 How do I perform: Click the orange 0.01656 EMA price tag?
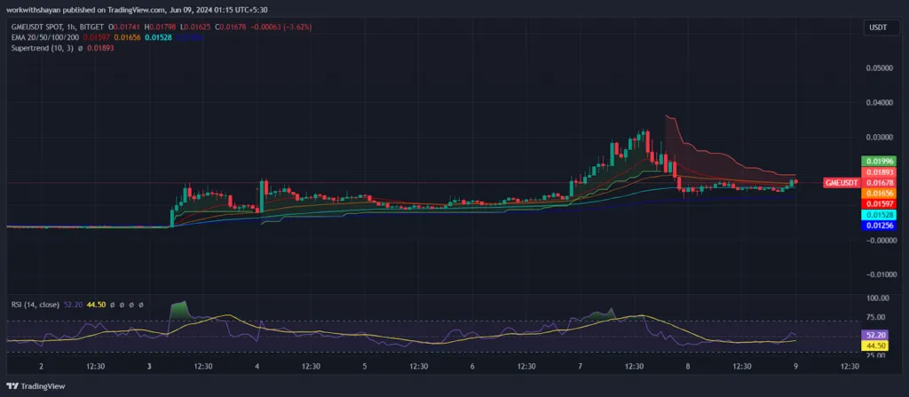pos(879,194)
